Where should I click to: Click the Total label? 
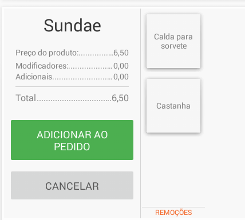click(x=26, y=98)
